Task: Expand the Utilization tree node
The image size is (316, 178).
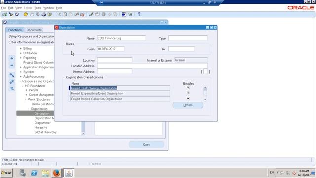Action: [x=21, y=53]
